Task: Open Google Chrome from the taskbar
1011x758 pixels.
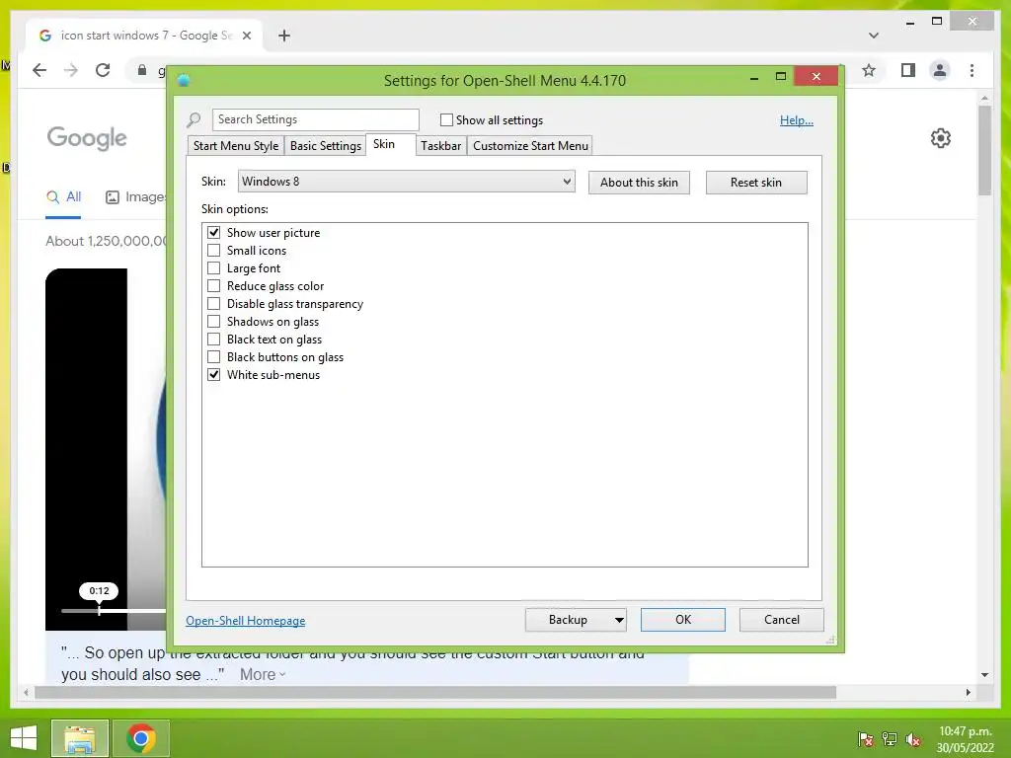Action: pos(141,738)
